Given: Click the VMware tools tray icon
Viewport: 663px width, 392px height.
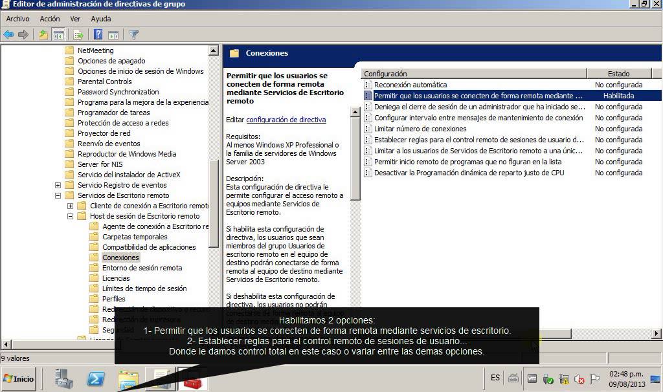Looking at the screenshot, I should coord(532,379).
